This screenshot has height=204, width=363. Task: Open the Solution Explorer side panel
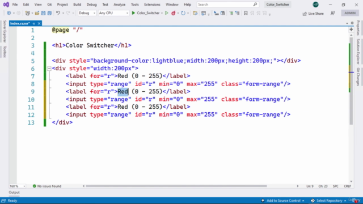pos(358,52)
